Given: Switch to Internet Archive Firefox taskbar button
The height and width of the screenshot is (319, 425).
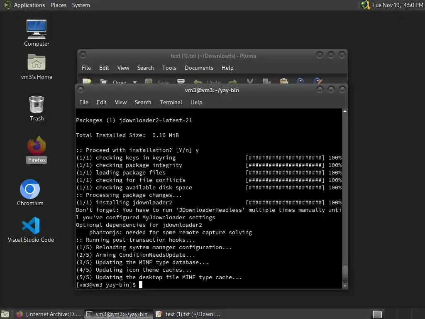Looking at the screenshot, I should pyautogui.click(x=49, y=314).
